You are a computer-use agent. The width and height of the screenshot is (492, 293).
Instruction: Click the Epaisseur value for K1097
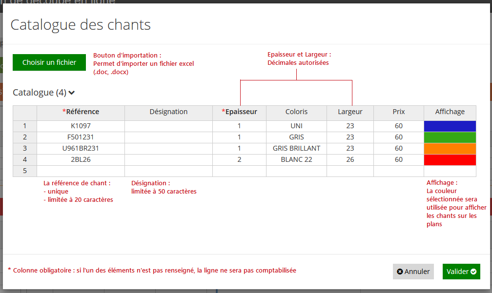[x=239, y=126]
